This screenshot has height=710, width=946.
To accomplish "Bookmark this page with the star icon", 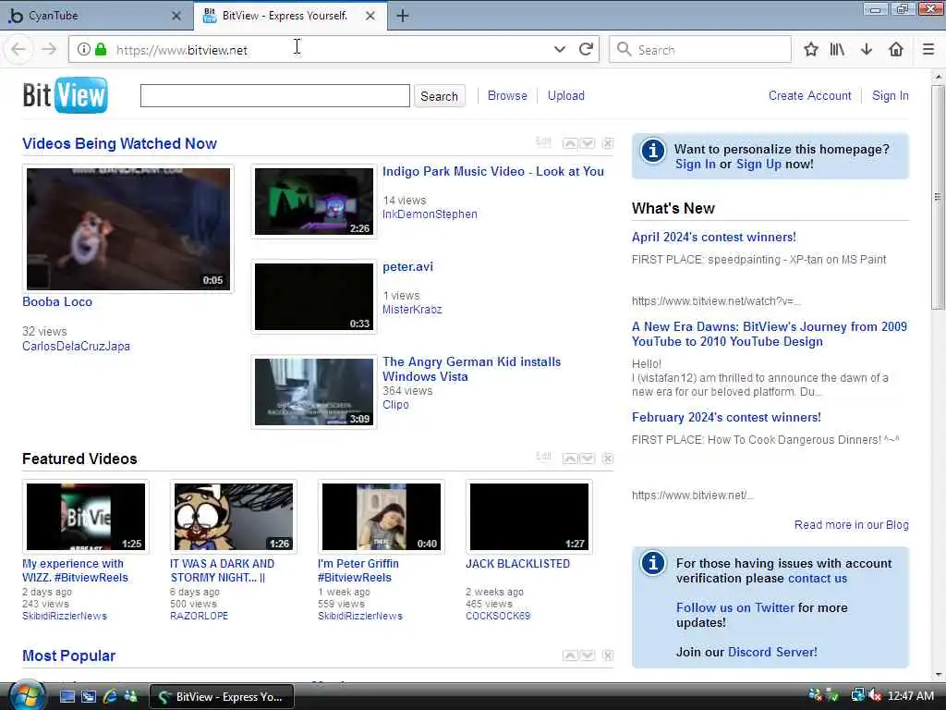I will pos(811,50).
